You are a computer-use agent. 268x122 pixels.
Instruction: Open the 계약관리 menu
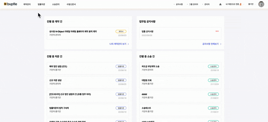coord(27,4)
